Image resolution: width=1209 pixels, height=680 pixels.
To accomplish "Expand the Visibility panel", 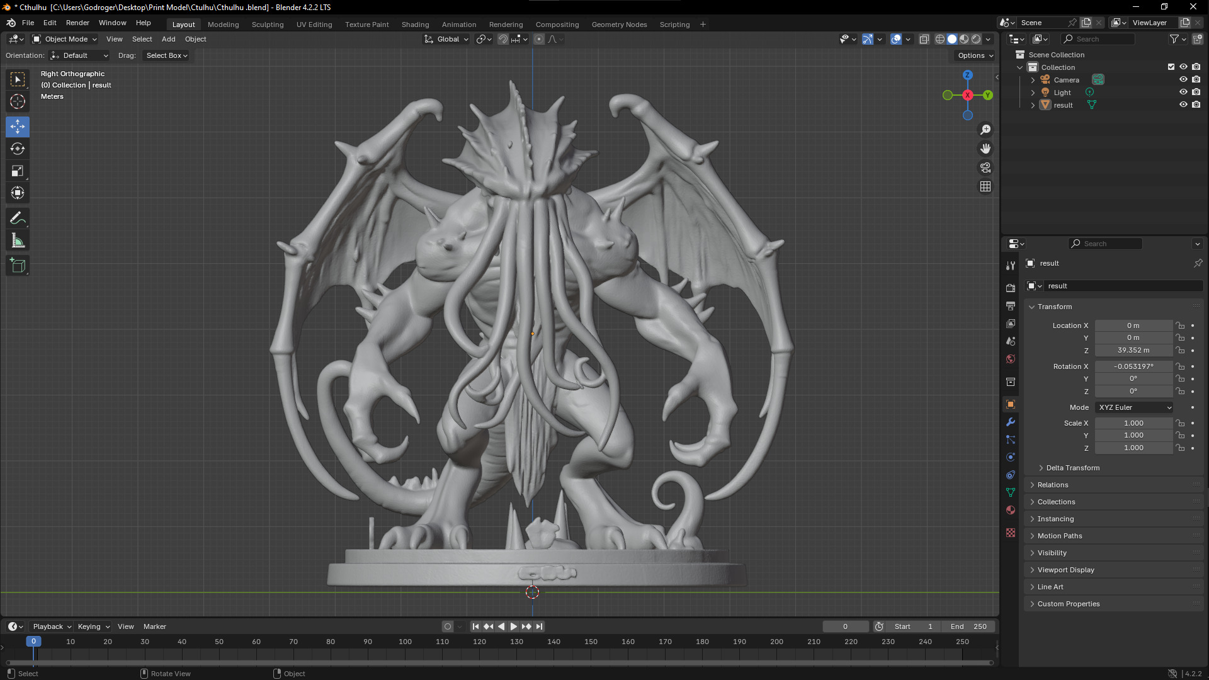I will pyautogui.click(x=1052, y=553).
